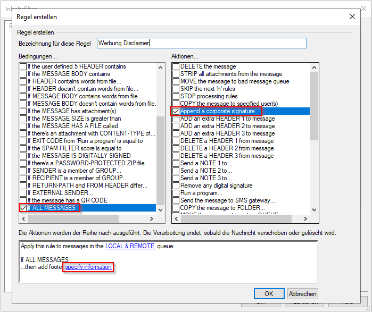Viewport: 372px width, 312px height.
Task: Uncheck the 'If ALL MESSAGES' checkbox
Action: click(23, 208)
